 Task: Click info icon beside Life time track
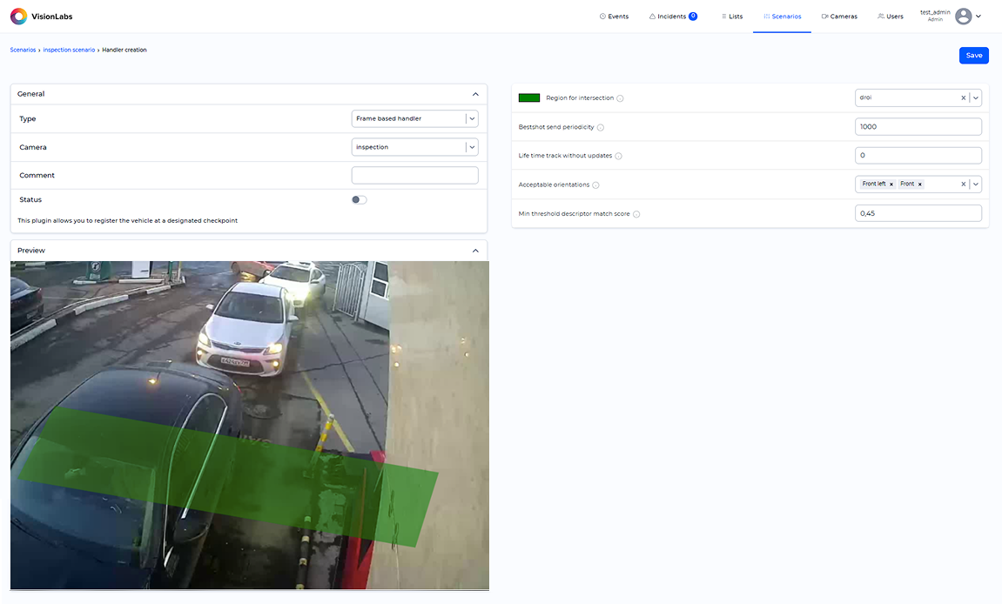point(619,156)
